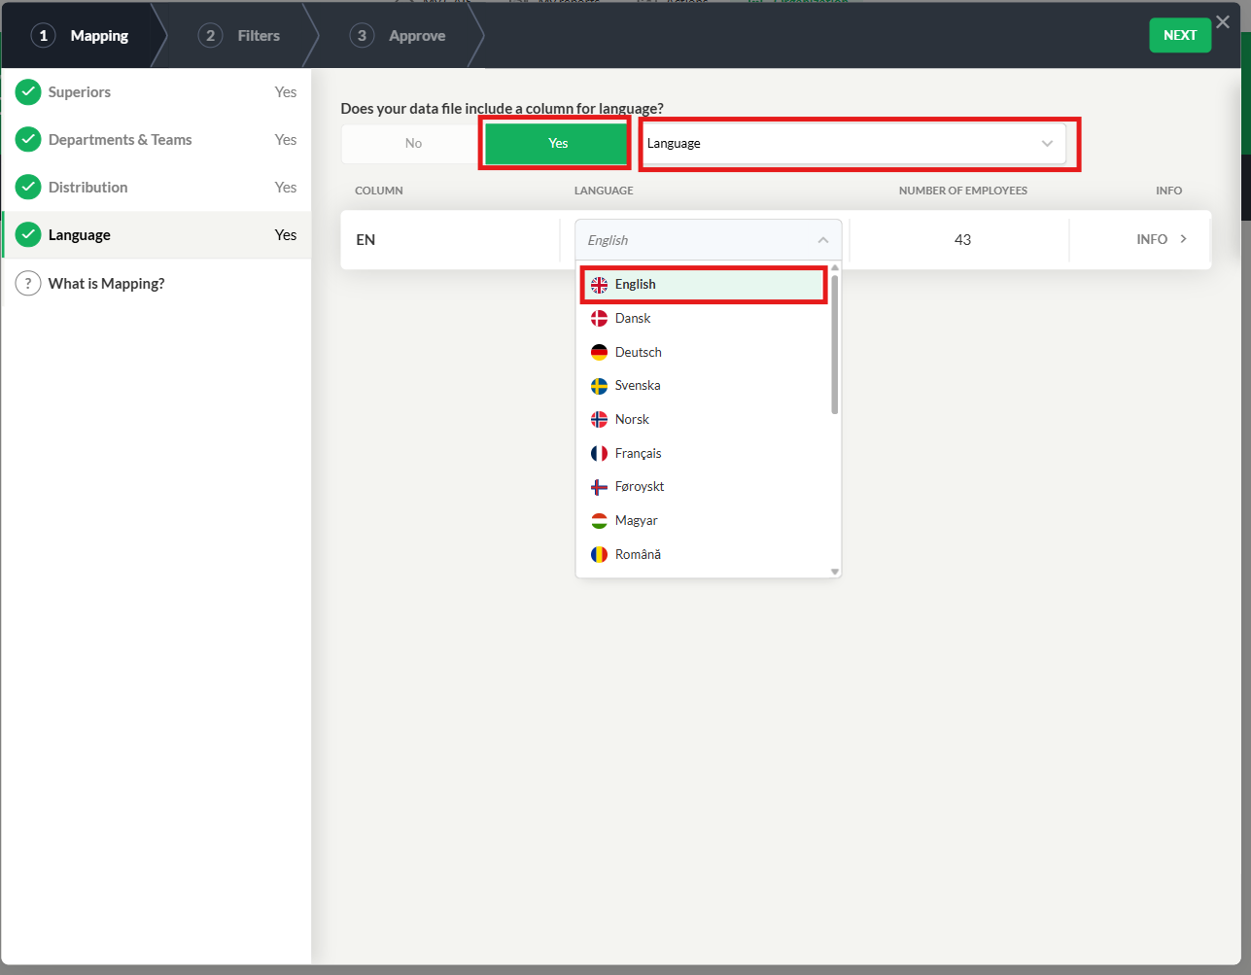Click the Danish flag icon next to Dansk
Image resolution: width=1251 pixels, height=975 pixels.
[x=599, y=318]
